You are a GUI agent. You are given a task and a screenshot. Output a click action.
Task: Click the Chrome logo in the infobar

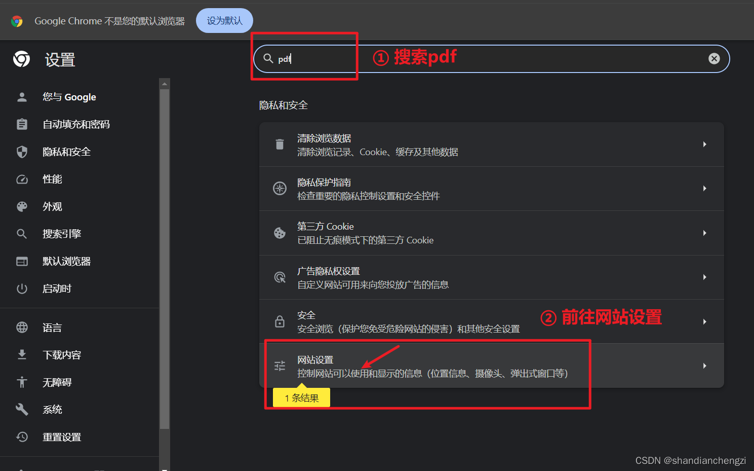pyautogui.click(x=17, y=21)
